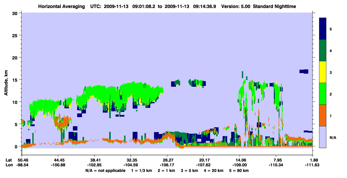
Task: Click the legend note 'N/A = not applicable'
Action: (105, 171)
